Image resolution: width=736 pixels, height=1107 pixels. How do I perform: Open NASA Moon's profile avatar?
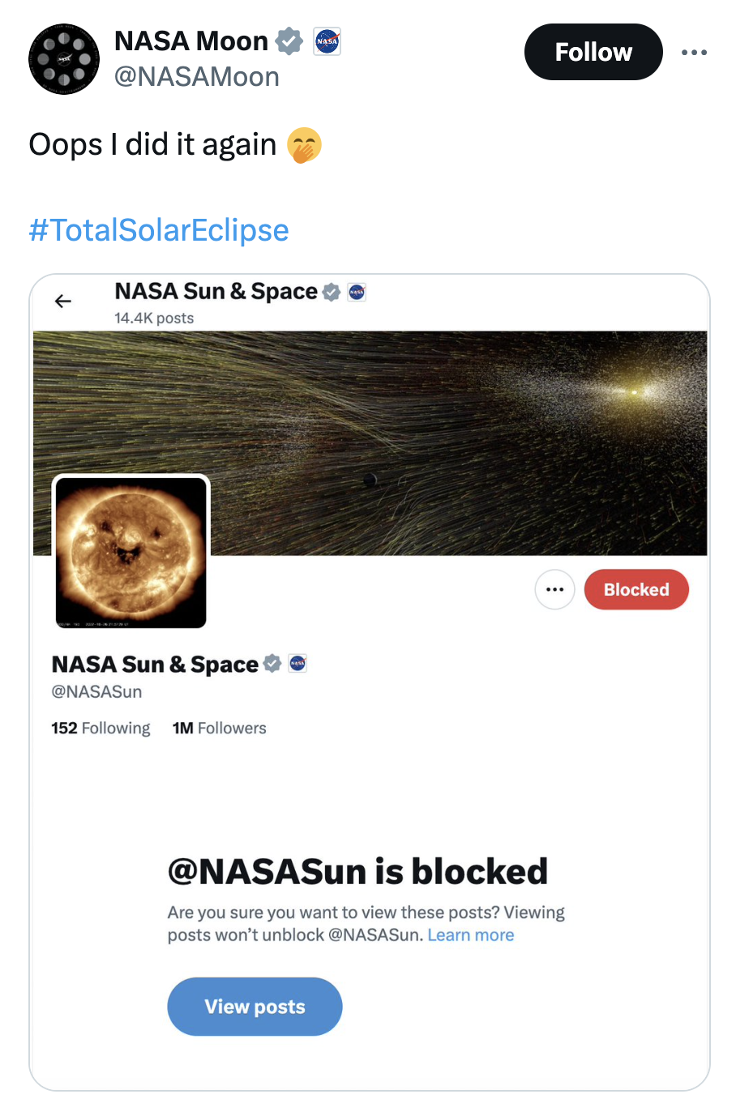click(64, 58)
